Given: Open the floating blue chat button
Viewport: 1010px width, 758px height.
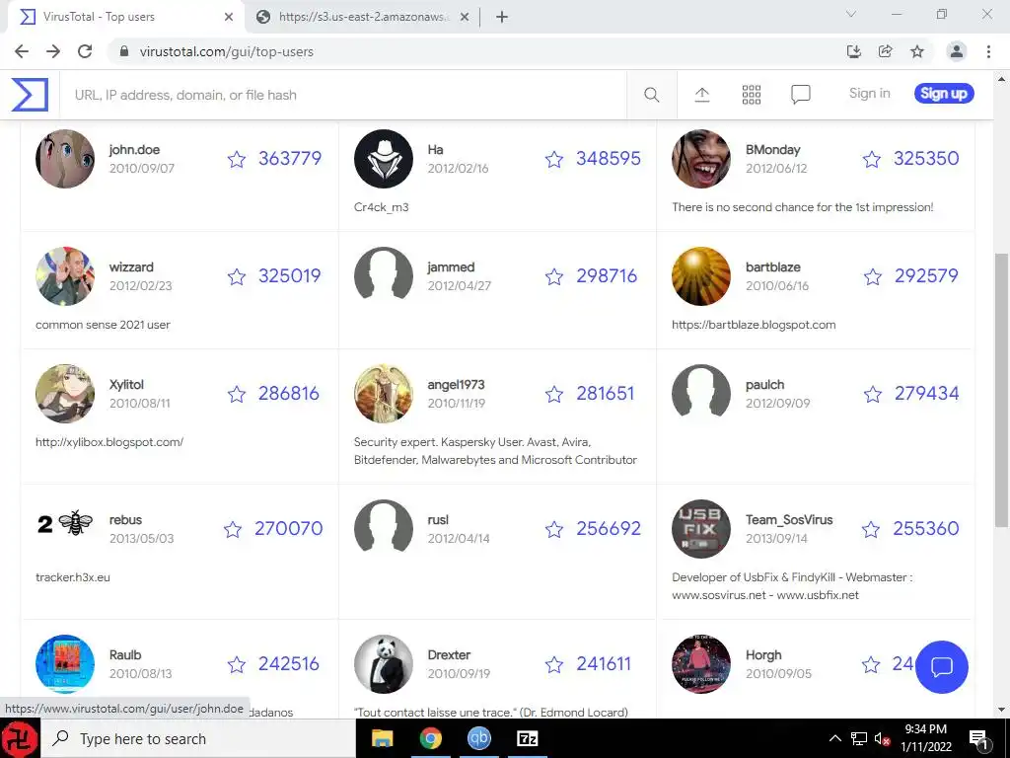Looking at the screenshot, I should tap(941, 666).
